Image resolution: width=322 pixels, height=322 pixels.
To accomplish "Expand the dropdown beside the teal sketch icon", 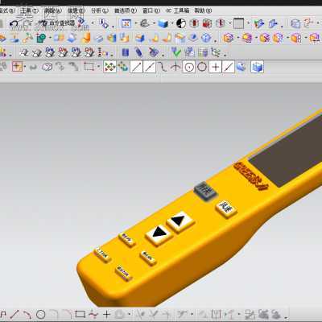I will tap(50, 38).
